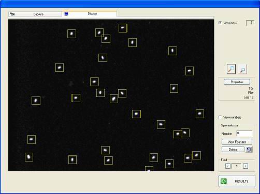Viewport: 260px width, 194px height.
Task: Click the camera icon on Capture tab
Action: (x=12, y=14)
